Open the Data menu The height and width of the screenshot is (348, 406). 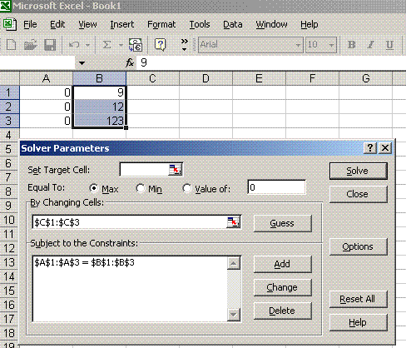pyautogui.click(x=233, y=24)
